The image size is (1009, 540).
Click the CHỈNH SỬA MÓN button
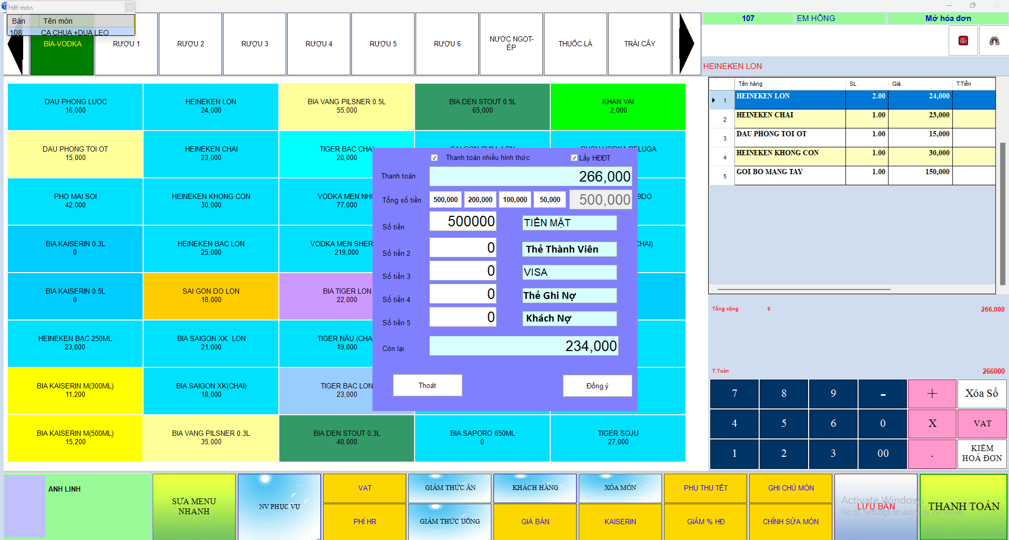click(791, 522)
